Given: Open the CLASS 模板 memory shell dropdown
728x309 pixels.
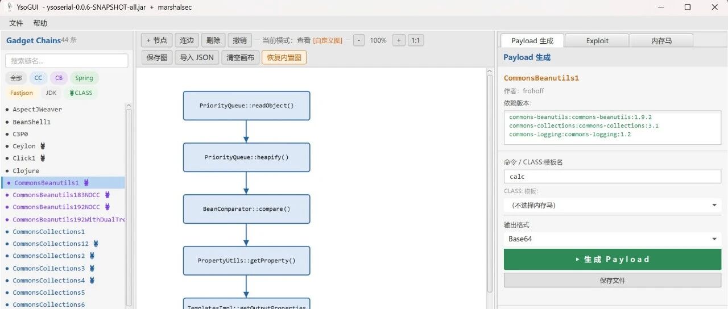Looking at the screenshot, I should click(x=613, y=205).
